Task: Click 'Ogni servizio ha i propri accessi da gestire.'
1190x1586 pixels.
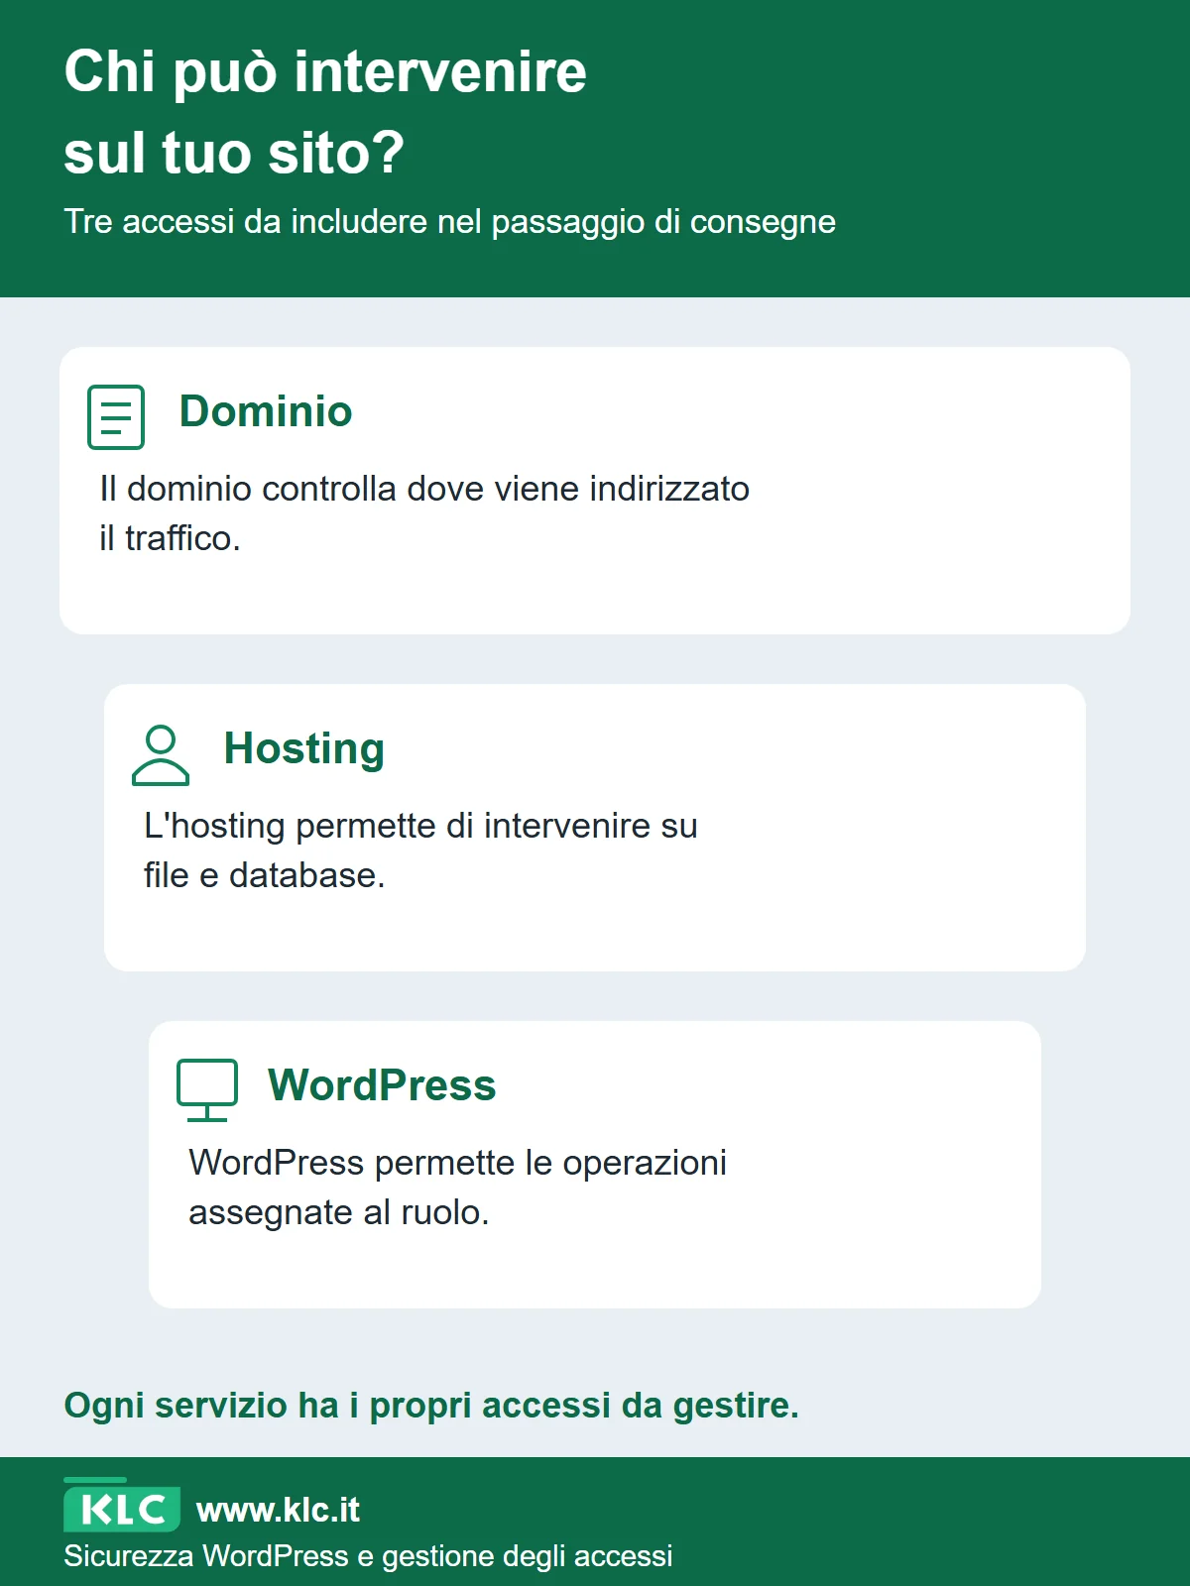Action: tap(431, 1406)
